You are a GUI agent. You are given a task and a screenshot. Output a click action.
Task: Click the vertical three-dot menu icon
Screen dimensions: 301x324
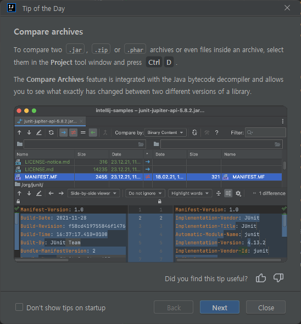tap(283, 121)
